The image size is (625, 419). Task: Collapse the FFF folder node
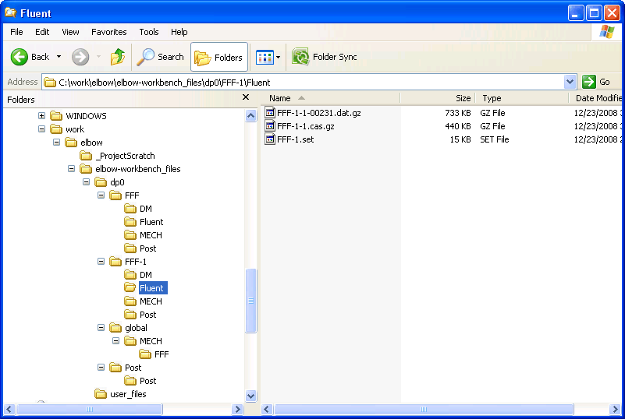pos(101,195)
